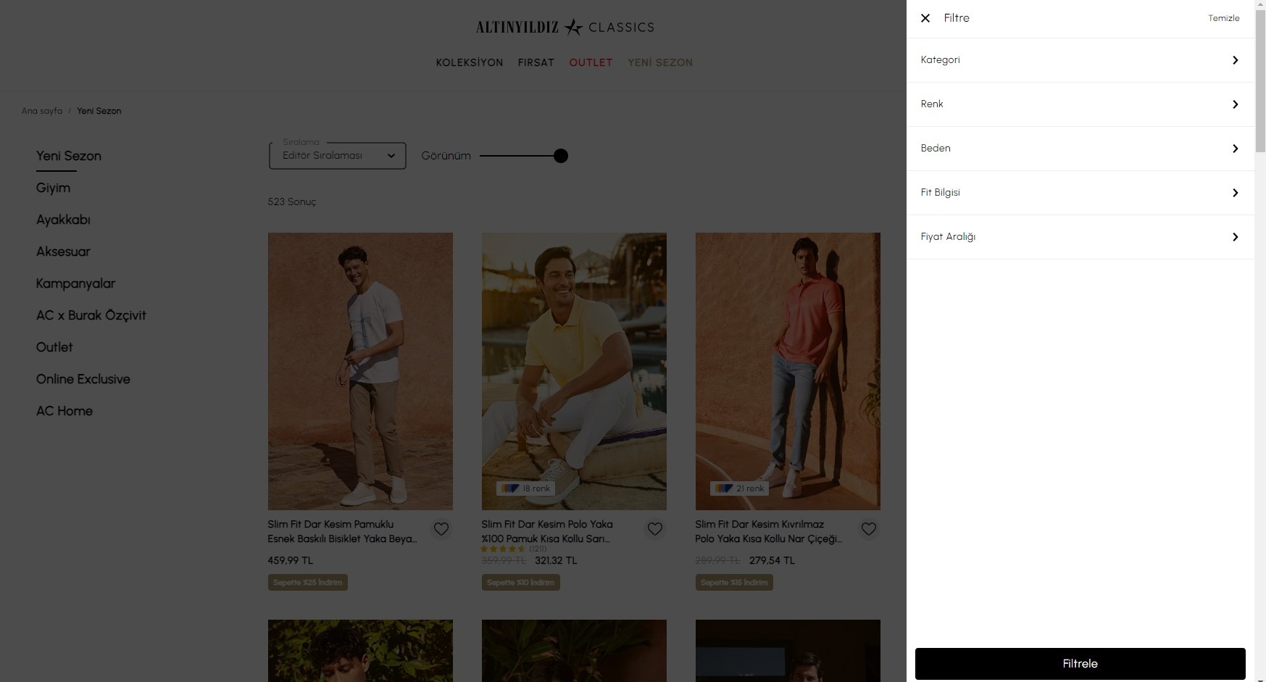Open the FIRSAT menu
This screenshot has height=682, width=1266.
click(x=536, y=63)
